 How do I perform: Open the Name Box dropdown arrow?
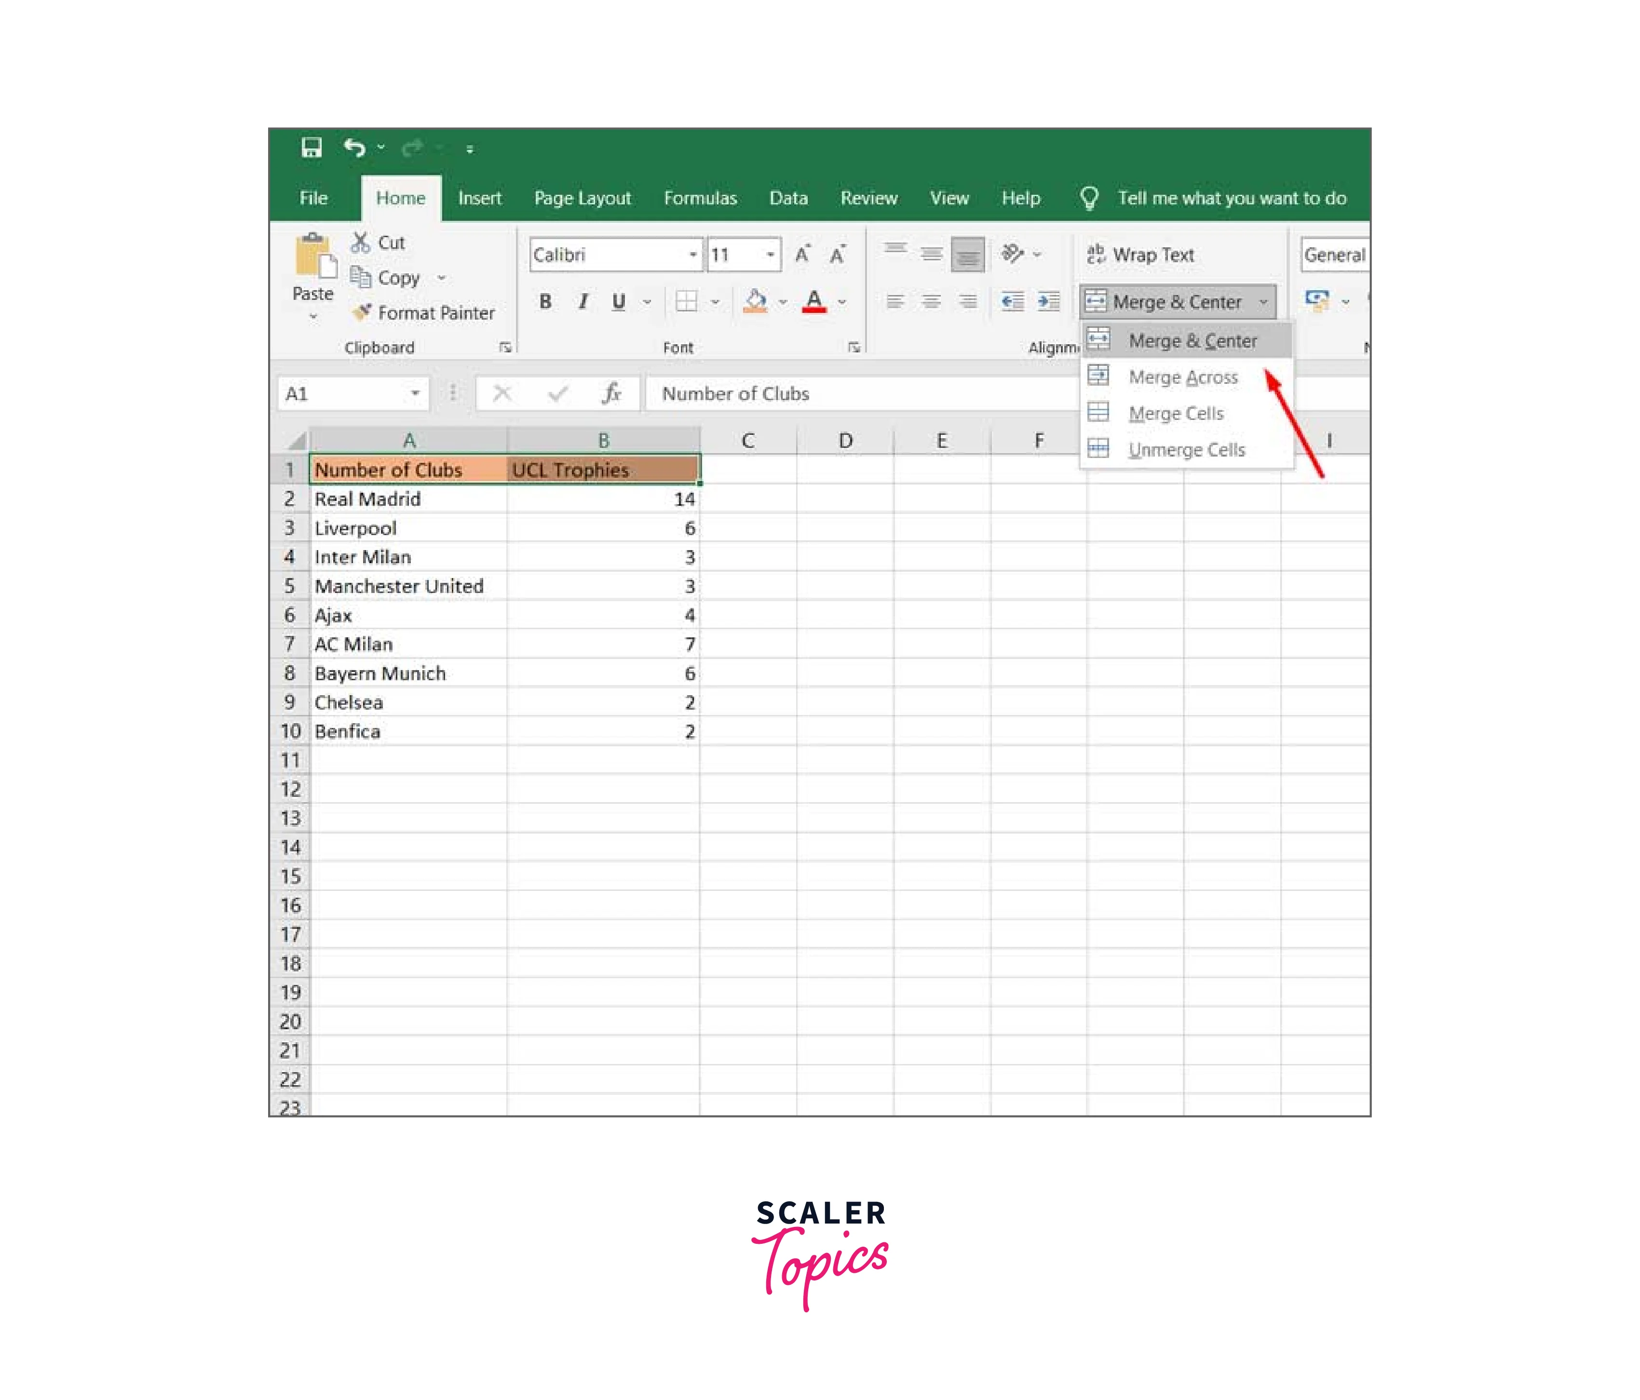[415, 393]
